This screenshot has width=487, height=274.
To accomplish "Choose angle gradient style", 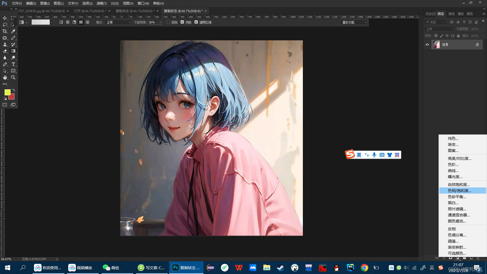I will 74,22.
